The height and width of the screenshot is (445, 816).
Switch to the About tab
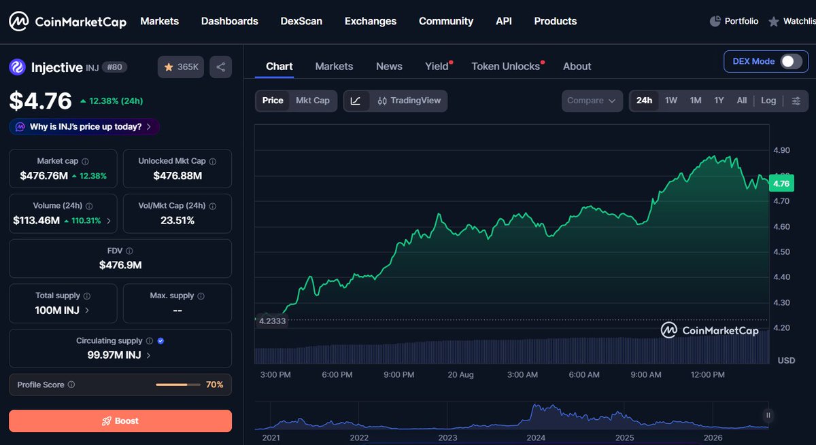pyautogui.click(x=577, y=66)
